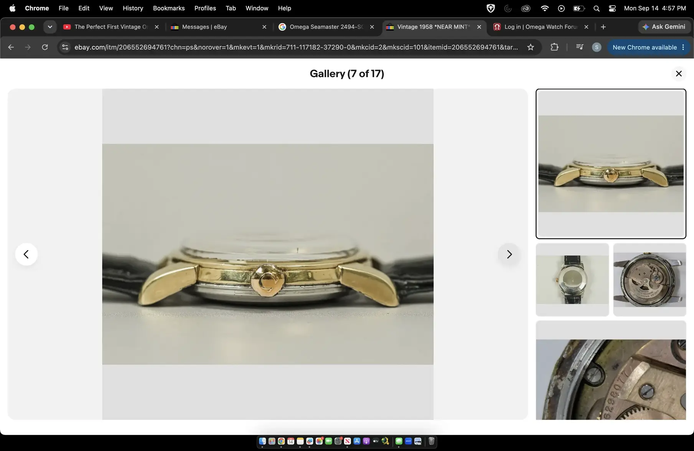Show the previous gallery image
The image size is (694, 451).
coord(26,254)
